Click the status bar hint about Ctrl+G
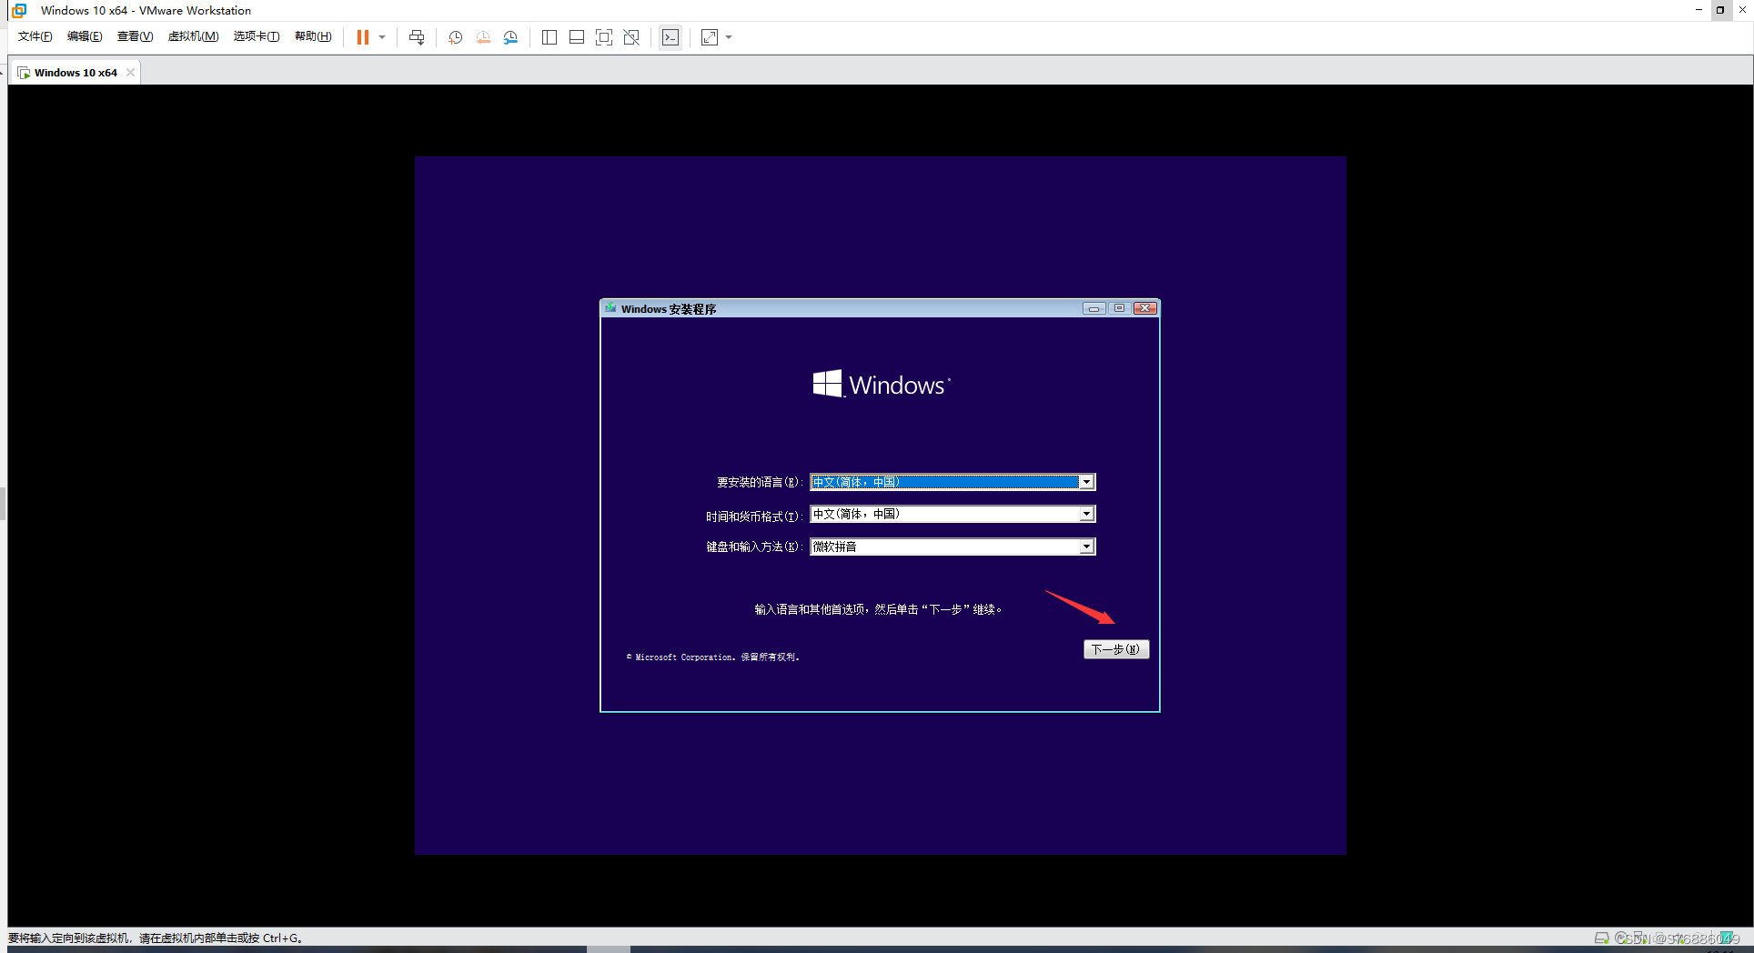1754x953 pixels. point(156,938)
